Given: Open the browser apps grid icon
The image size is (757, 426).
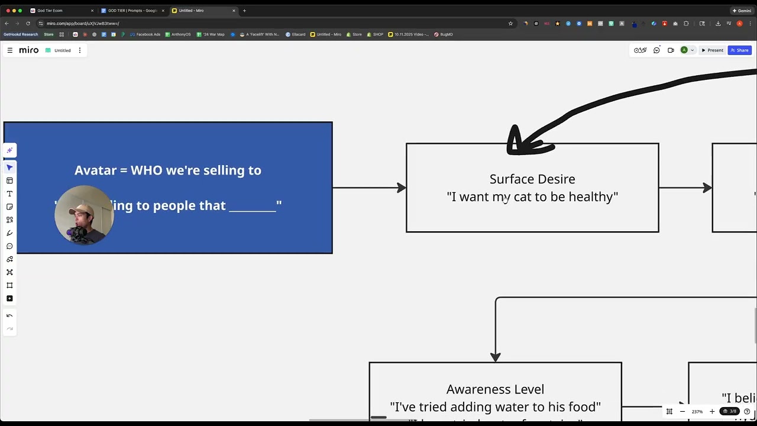Looking at the screenshot, I should coord(62,34).
